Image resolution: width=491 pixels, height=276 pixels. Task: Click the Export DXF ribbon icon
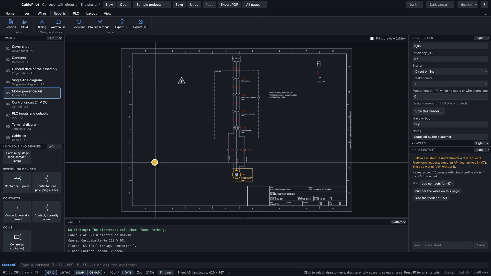pos(141,24)
